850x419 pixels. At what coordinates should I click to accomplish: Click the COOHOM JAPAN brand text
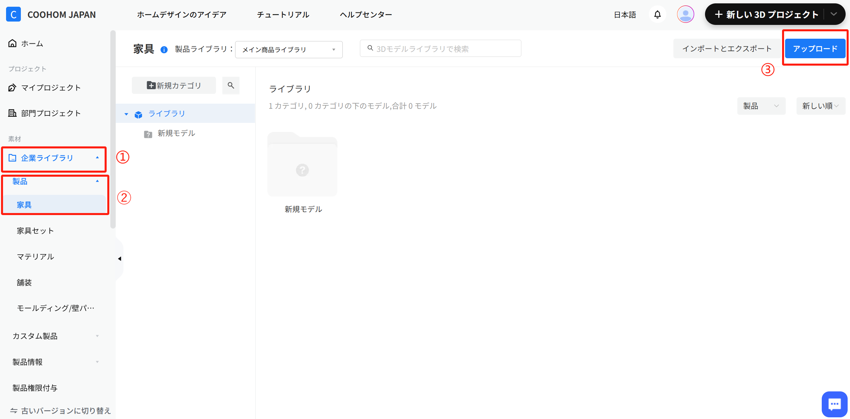62,14
